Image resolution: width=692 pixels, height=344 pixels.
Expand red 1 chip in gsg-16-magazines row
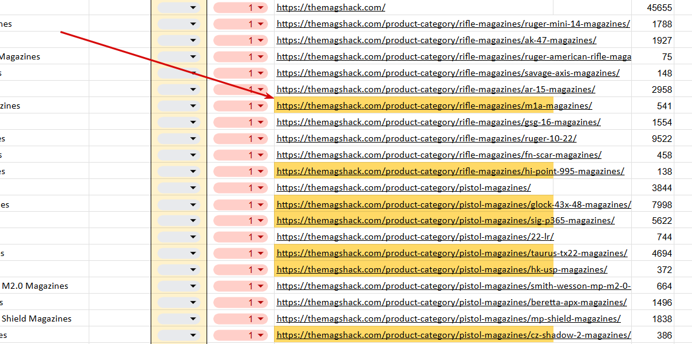[x=241, y=122]
